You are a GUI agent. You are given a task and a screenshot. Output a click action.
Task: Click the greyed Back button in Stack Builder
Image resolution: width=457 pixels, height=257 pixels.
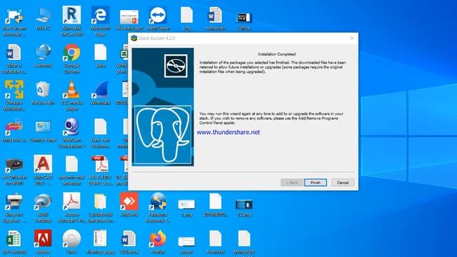coord(292,183)
